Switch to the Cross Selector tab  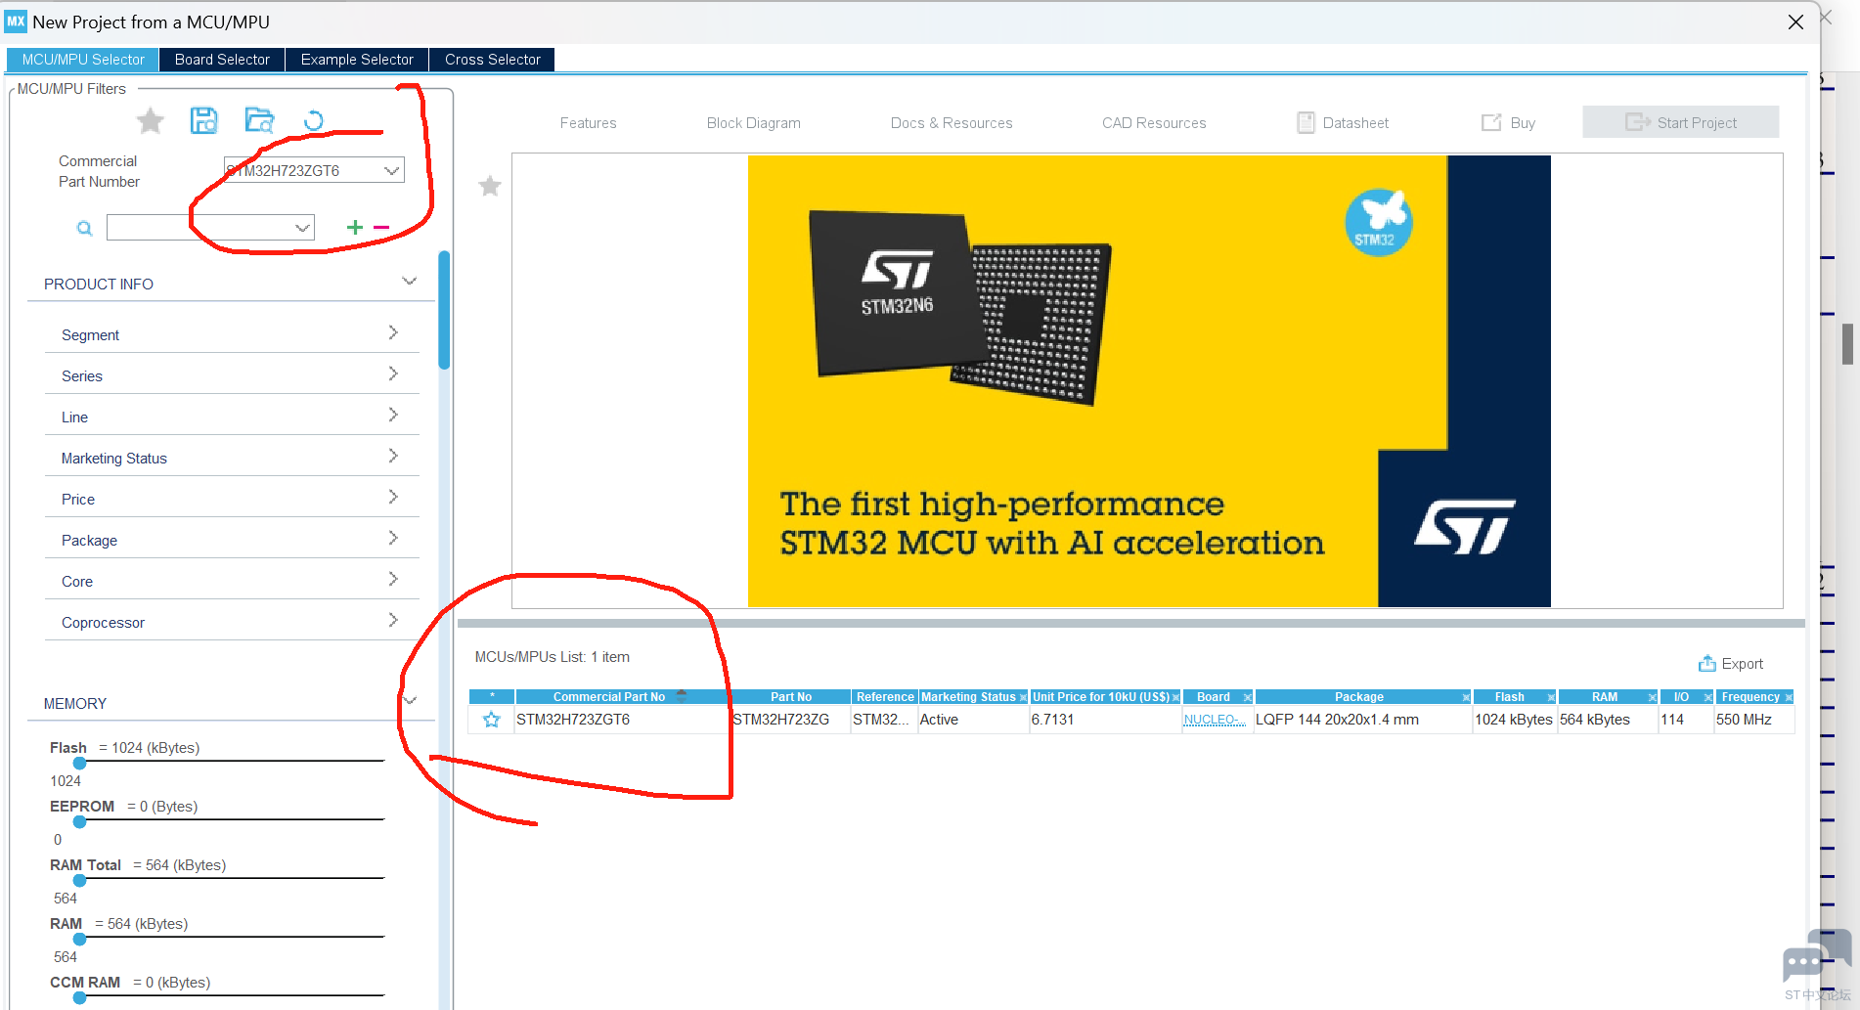[493, 60]
